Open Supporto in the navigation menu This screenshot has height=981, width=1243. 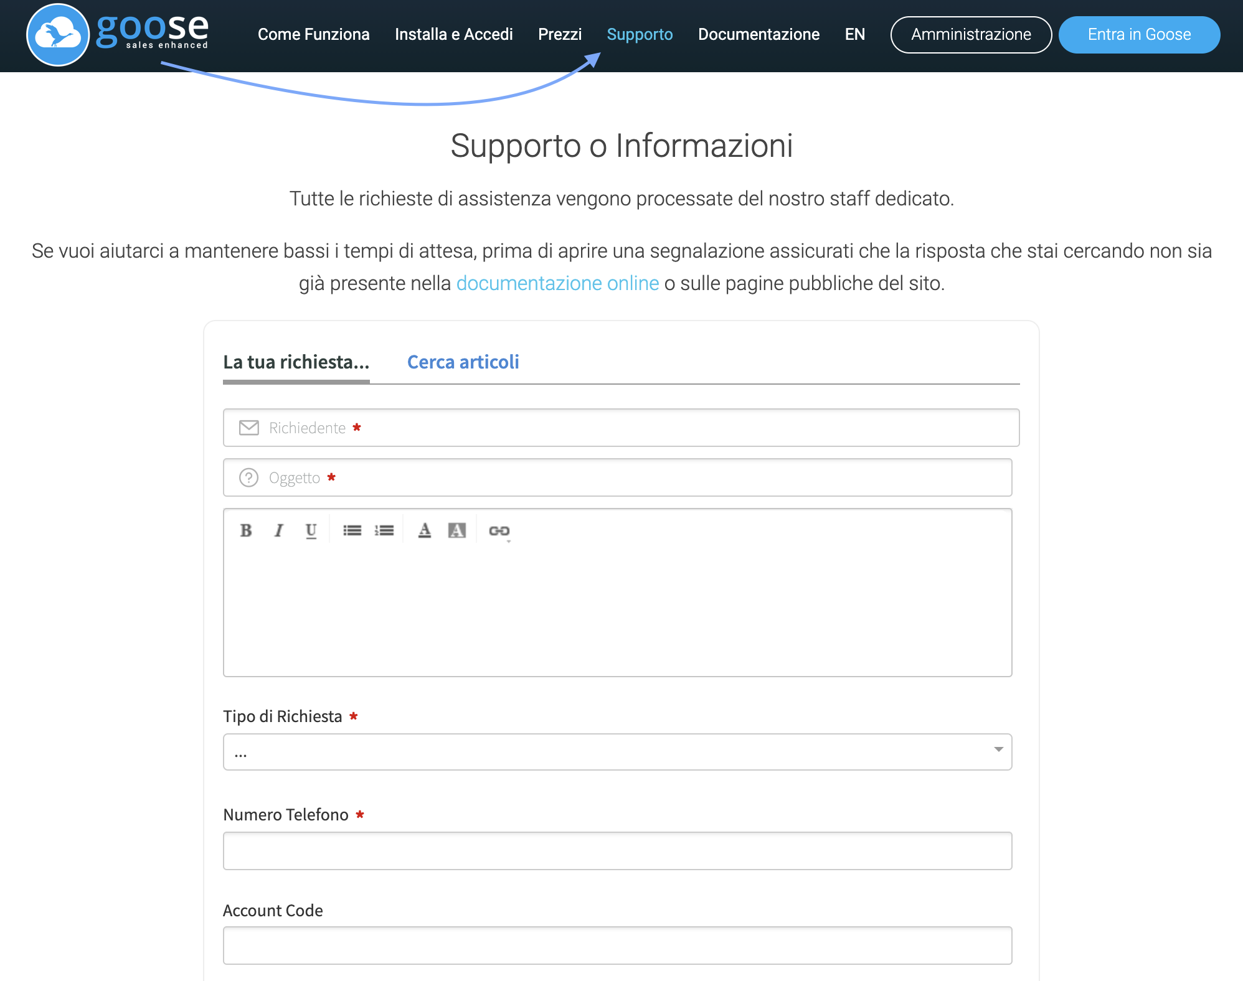pos(640,34)
